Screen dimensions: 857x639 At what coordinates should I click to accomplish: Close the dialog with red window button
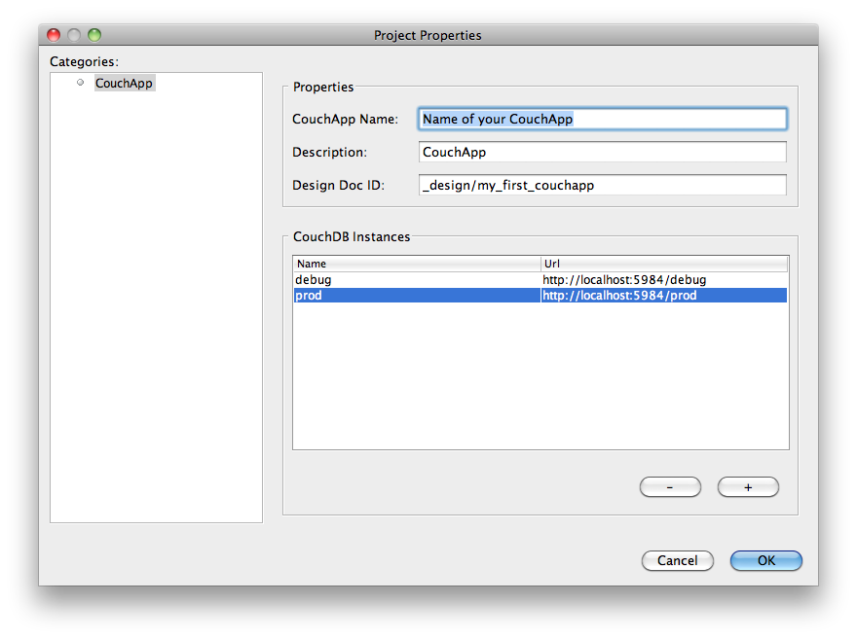[54, 35]
